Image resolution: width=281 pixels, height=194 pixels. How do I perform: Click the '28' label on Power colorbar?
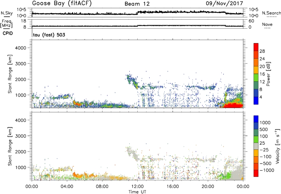[x=262, y=51]
